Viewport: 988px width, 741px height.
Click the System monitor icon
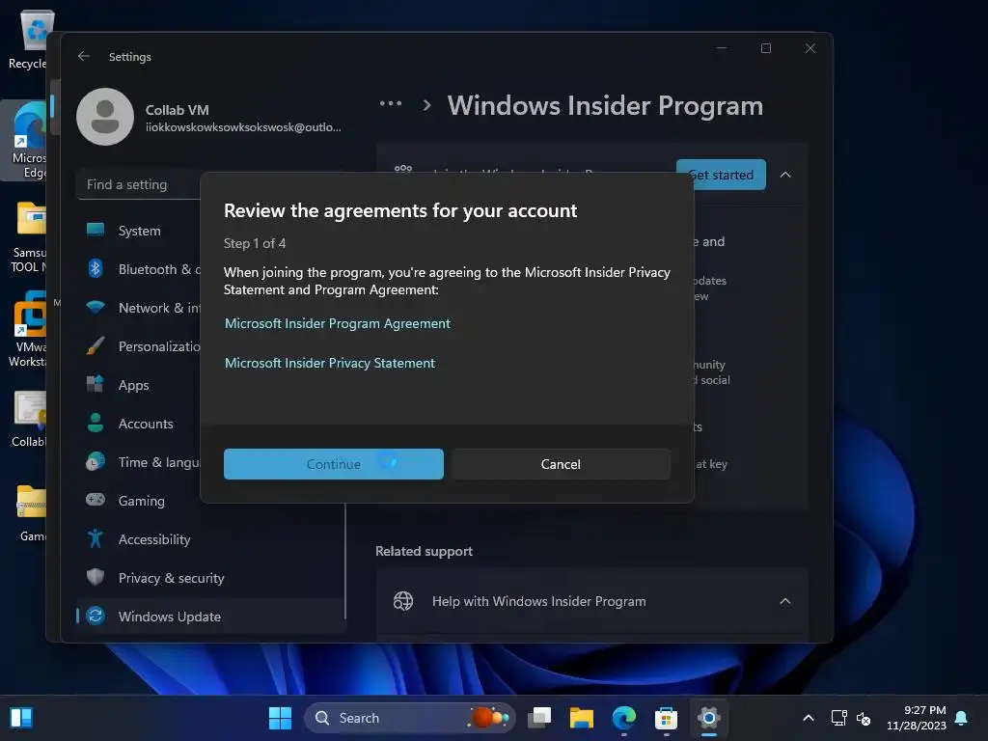(96, 230)
